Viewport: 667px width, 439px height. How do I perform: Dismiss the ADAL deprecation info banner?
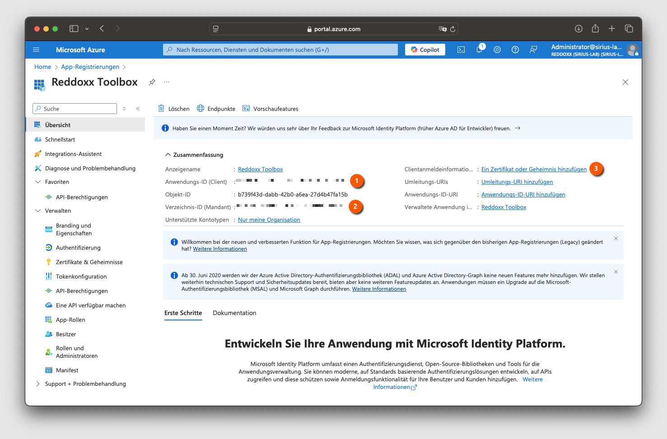(x=616, y=272)
